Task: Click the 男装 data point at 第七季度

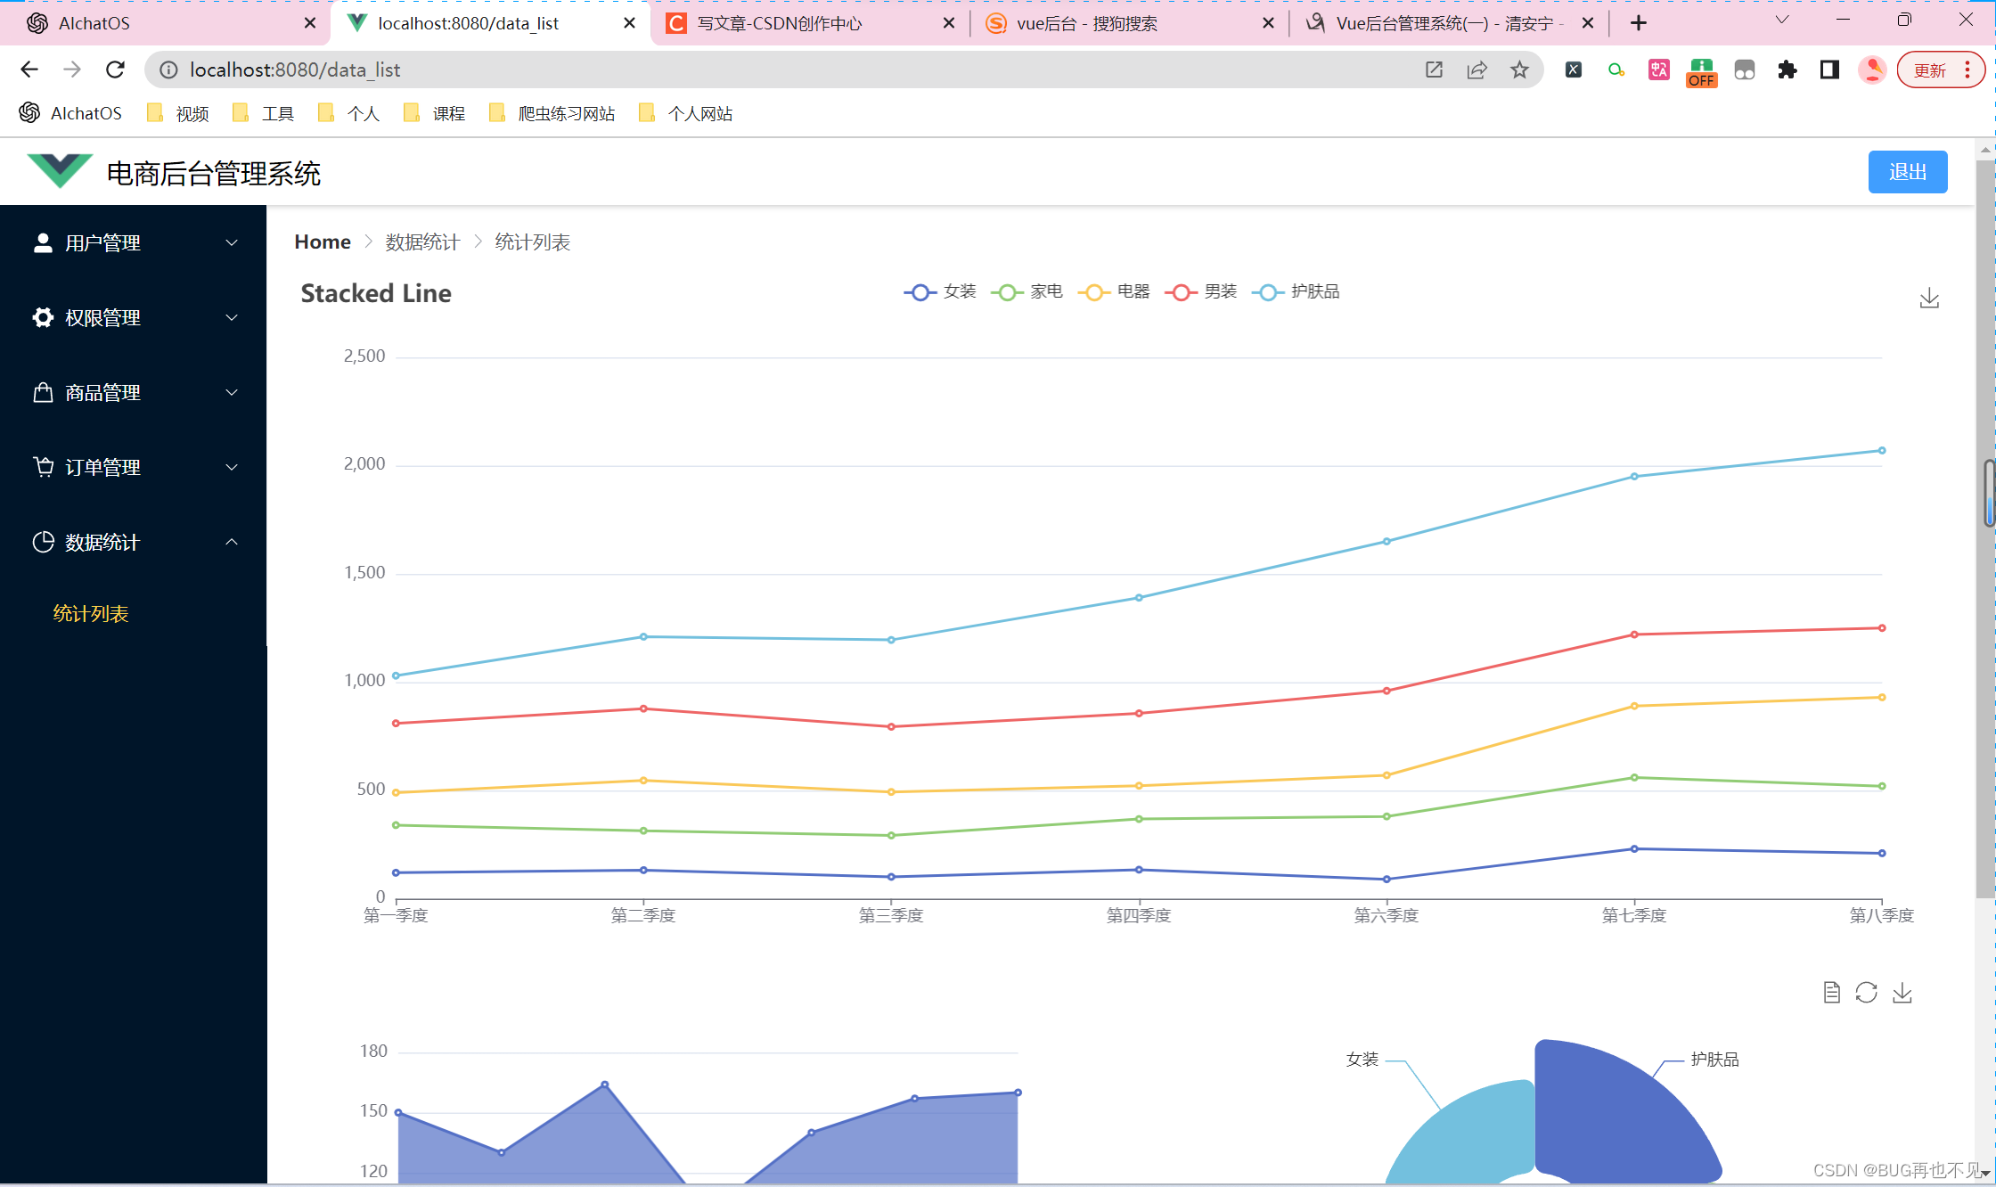Action: [1634, 634]
